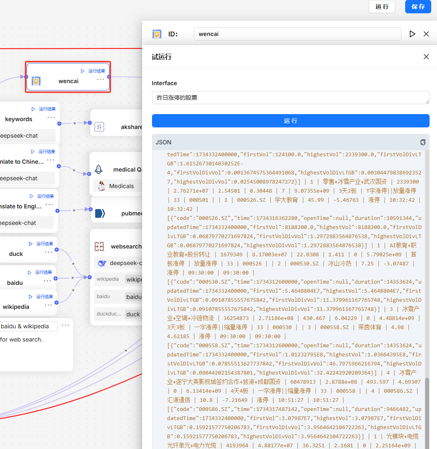Open the keywords node's three-dot menu
The image size is (437, 449).
51,117
